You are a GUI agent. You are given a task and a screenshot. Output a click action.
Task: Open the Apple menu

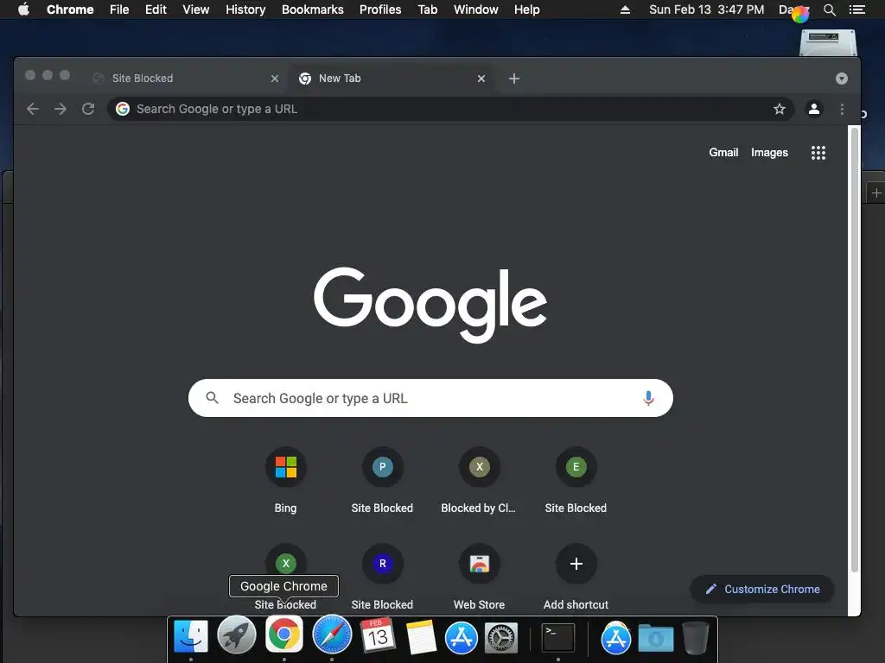pos(23,9)
